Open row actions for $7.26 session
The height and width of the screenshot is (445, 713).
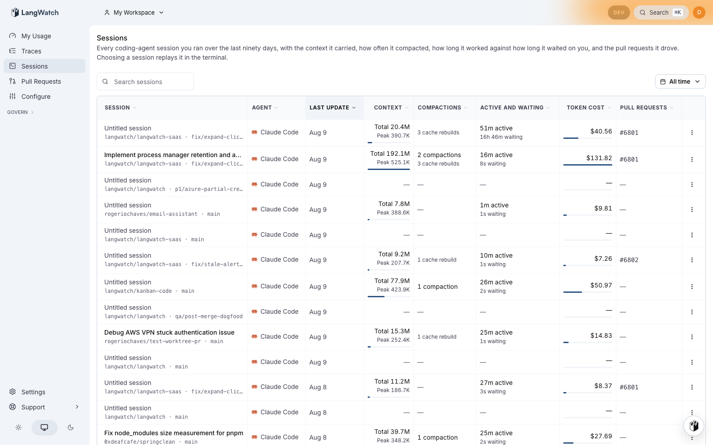tap(692, 260)
